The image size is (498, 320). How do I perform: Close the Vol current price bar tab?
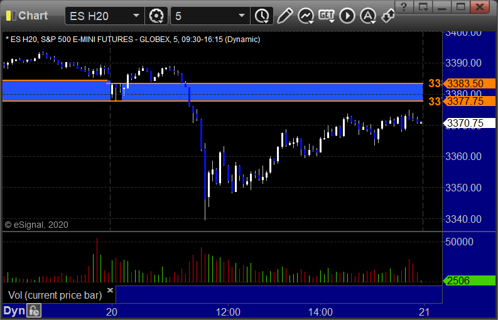tap(110, 290)
